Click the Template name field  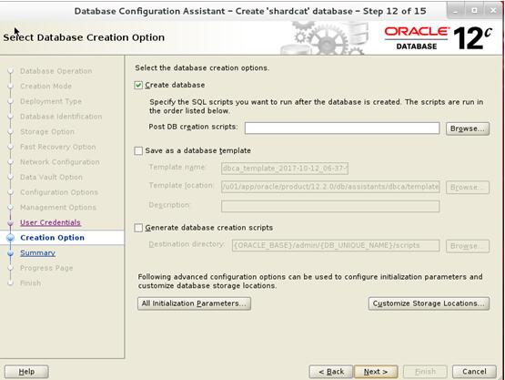coord(285,169)
